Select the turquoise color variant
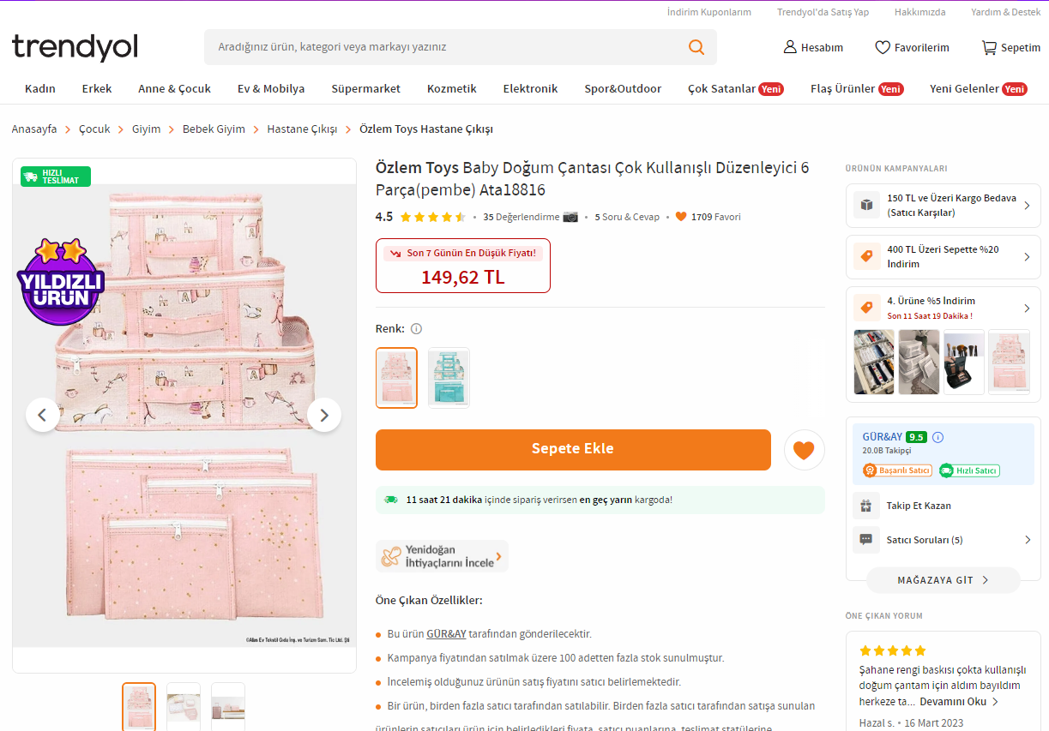The image size is (1049, 731). click(449, 377)
